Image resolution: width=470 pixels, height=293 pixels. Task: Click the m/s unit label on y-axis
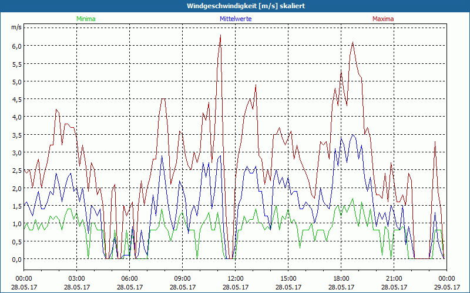tap(16, 27)
